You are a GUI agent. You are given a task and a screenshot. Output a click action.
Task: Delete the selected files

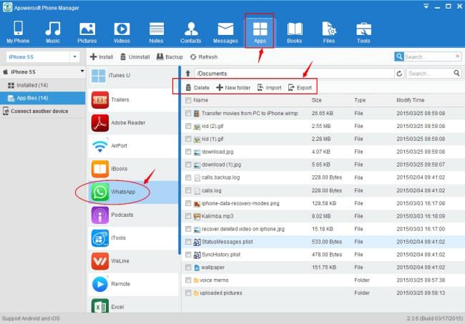pos(197,88)
